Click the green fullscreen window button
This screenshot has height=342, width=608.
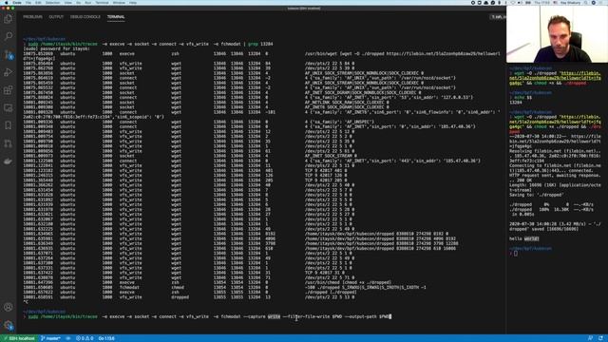[12, 9]
